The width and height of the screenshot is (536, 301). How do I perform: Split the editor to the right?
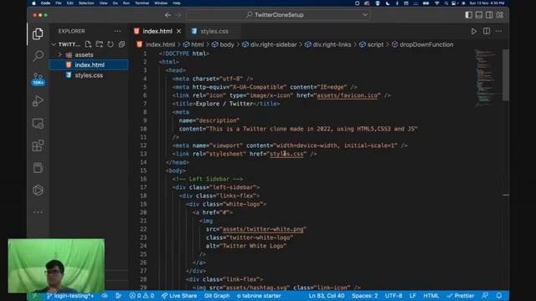[x=487, y=31]
